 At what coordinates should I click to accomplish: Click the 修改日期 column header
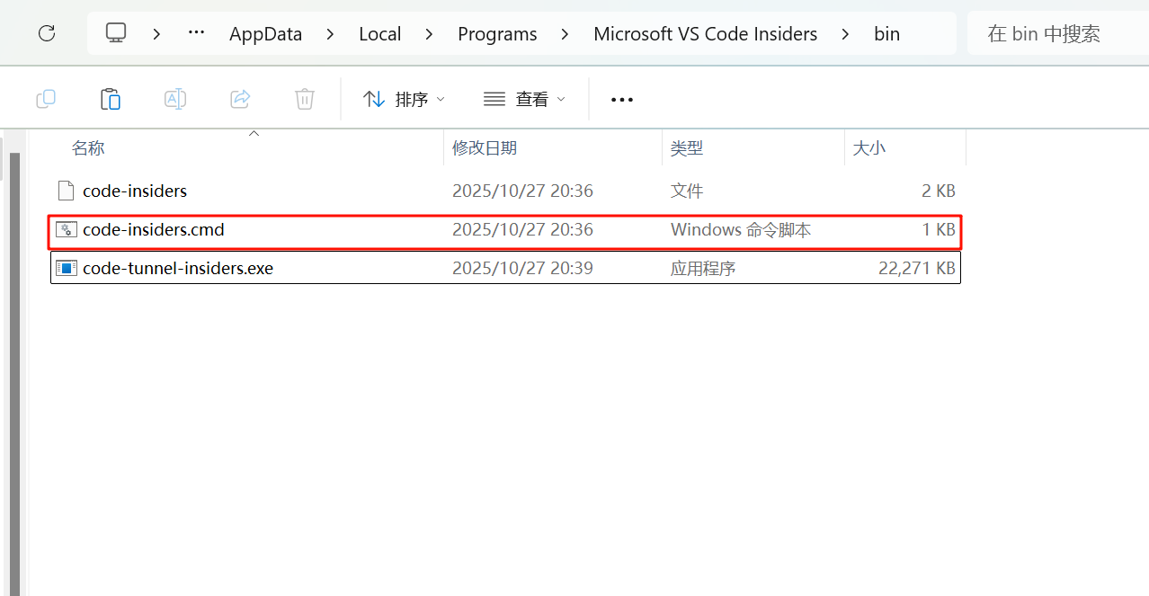485,147
